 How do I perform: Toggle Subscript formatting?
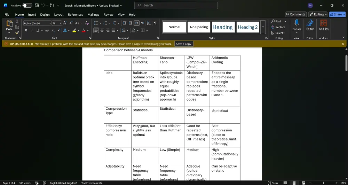pyautogui.click(x=53, y=30)
